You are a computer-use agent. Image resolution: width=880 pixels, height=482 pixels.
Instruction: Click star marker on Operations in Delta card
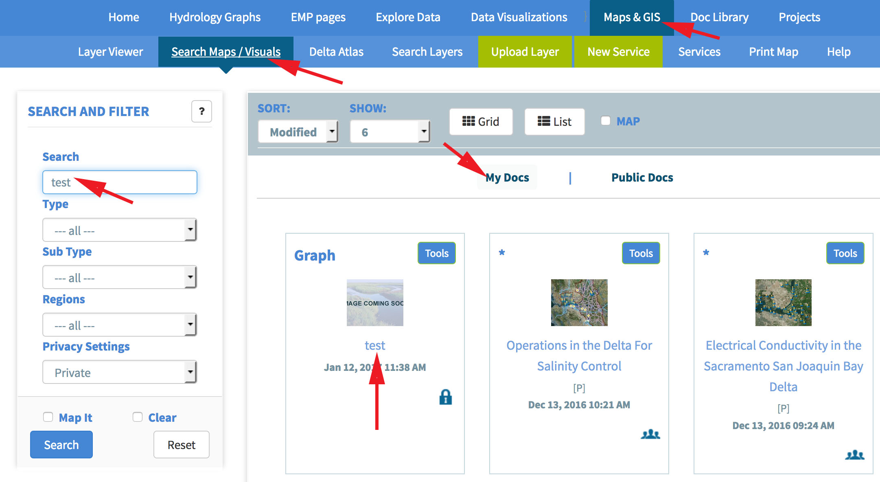502,253
